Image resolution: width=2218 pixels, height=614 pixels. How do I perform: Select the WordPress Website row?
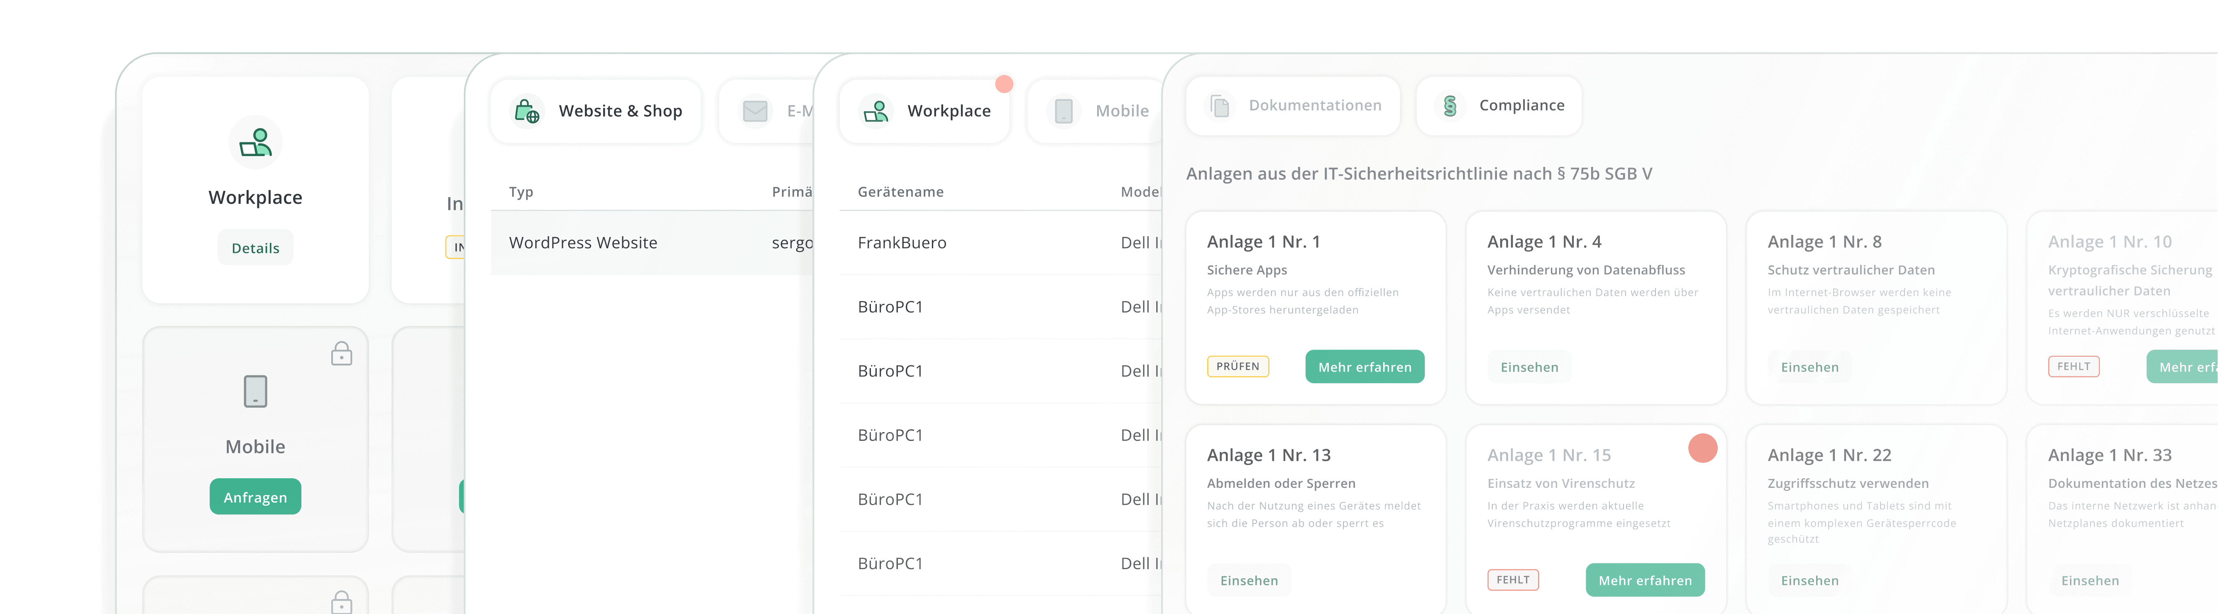652,243
